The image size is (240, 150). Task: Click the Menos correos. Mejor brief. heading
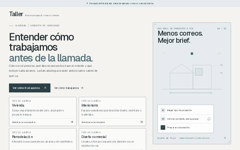coord(180,37)
